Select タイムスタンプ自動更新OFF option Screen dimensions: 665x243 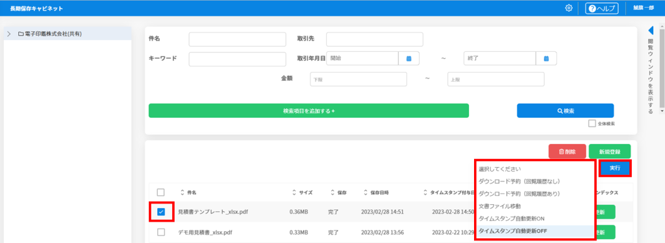535,231
